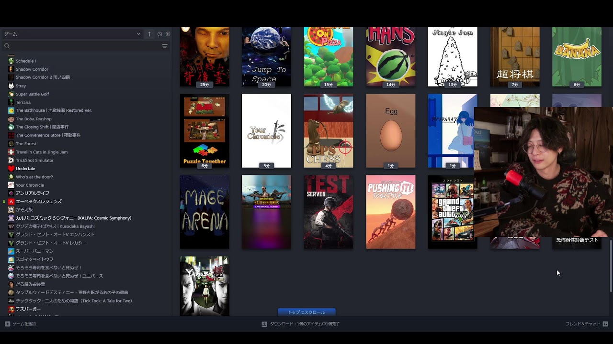Open the Jump To Space cover art
The height and width of the screenshot is (344, 613).
pyautogui.click(x=266, y=57)
